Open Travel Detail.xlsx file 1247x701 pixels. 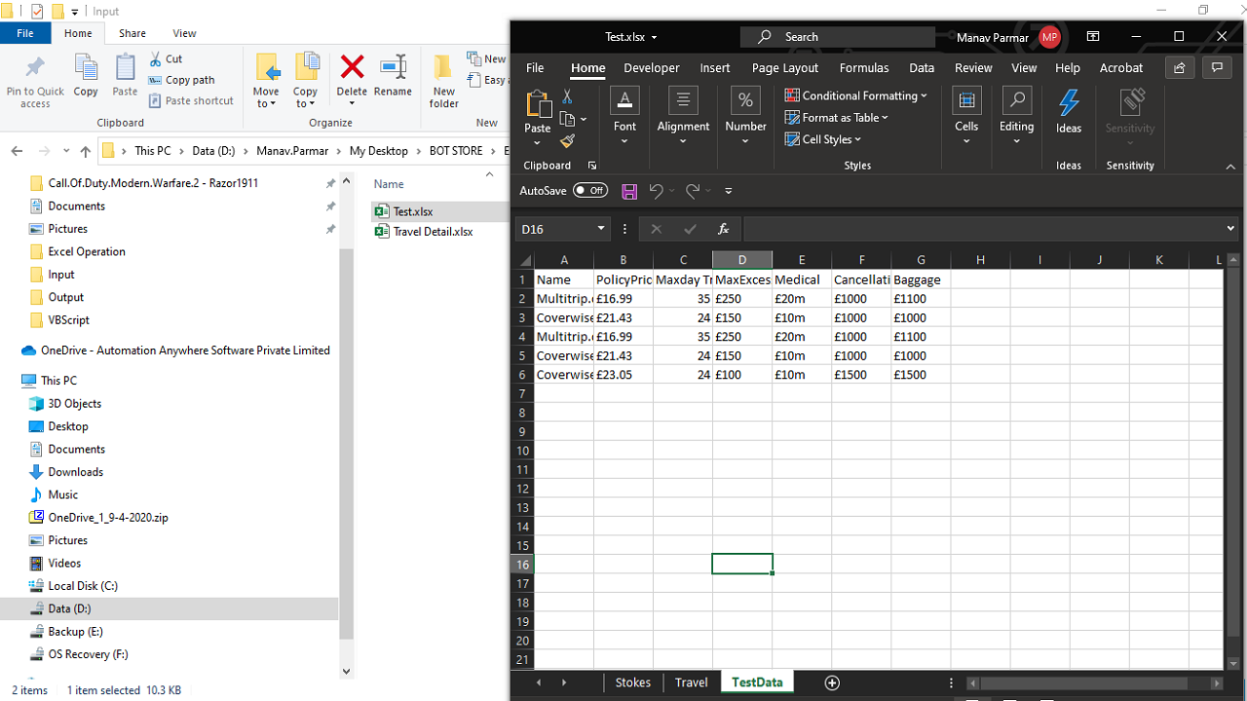(433, 232)
